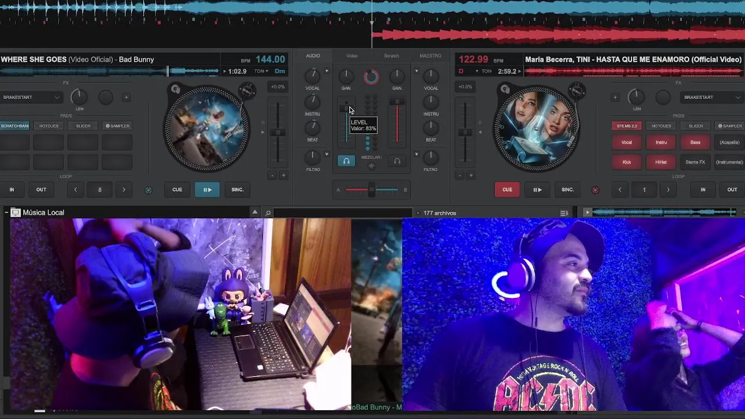Switch mixer to MAESTRO tab
The height and width of the screenshot is (419, 745).
click(x=431, y=56)
